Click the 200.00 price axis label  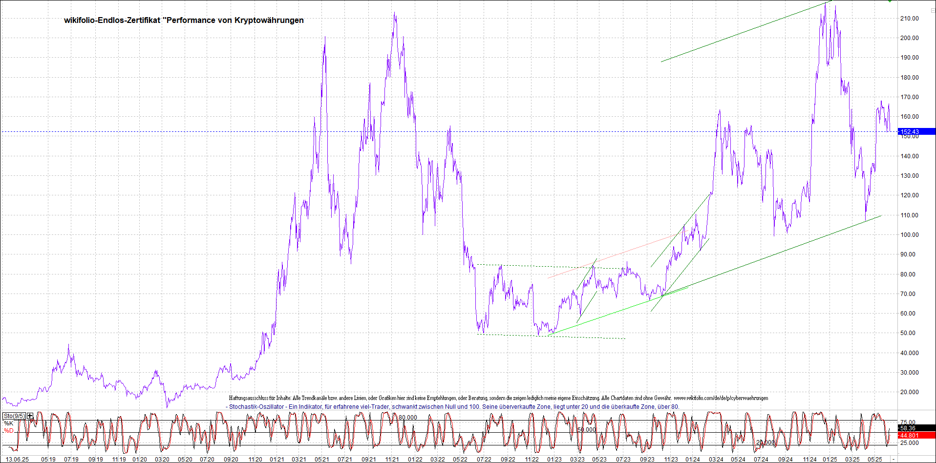(x=909, y=38)
